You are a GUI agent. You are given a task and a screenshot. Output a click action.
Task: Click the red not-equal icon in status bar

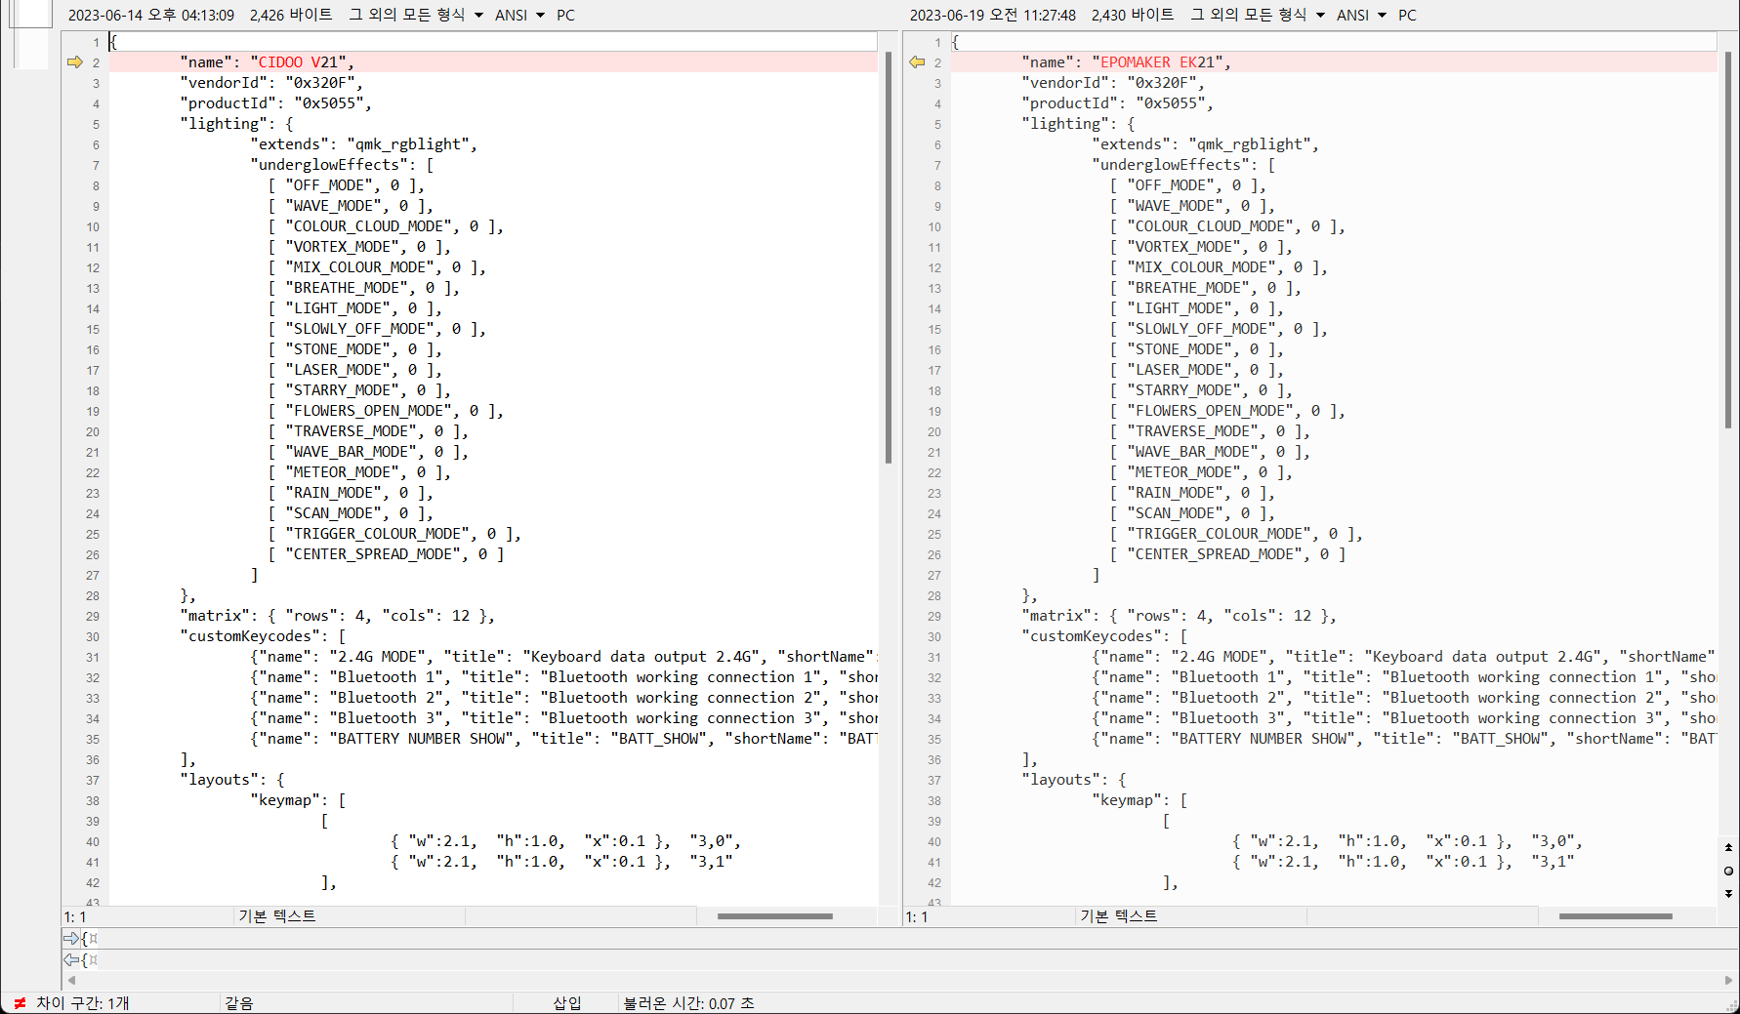20,1003
